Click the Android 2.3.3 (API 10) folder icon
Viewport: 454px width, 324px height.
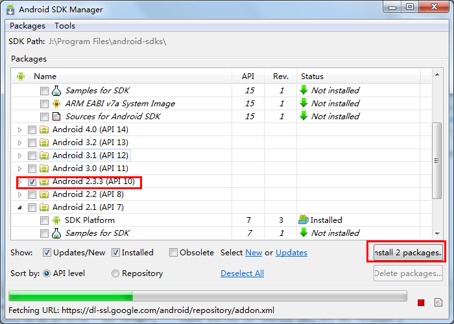click(44, 181)
